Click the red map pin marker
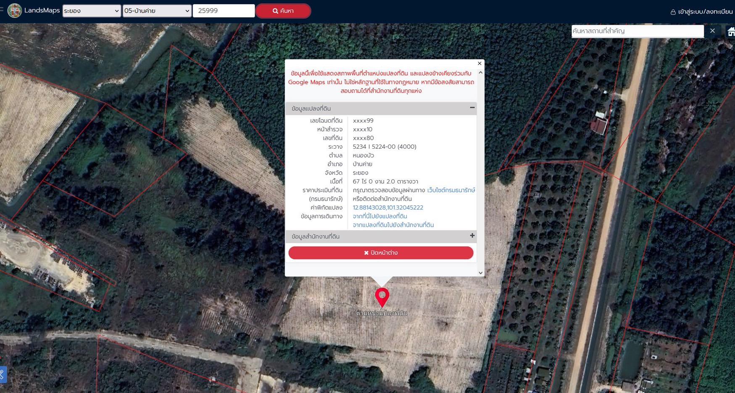This screenshot has width=735, height=393. (382, 297)
